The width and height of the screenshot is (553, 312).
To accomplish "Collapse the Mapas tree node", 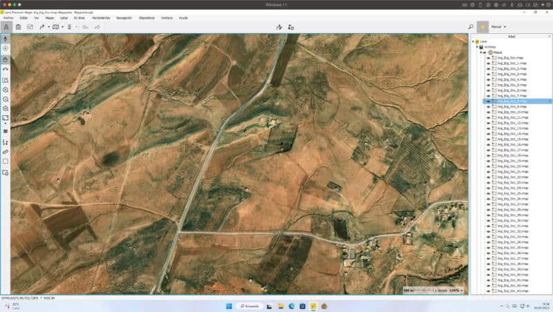I will (x=480, y=52).
